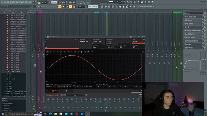Viewport: 207px width, 116px height.
Task: Open the Line snap dropdown
Action: tap(81, 6)
